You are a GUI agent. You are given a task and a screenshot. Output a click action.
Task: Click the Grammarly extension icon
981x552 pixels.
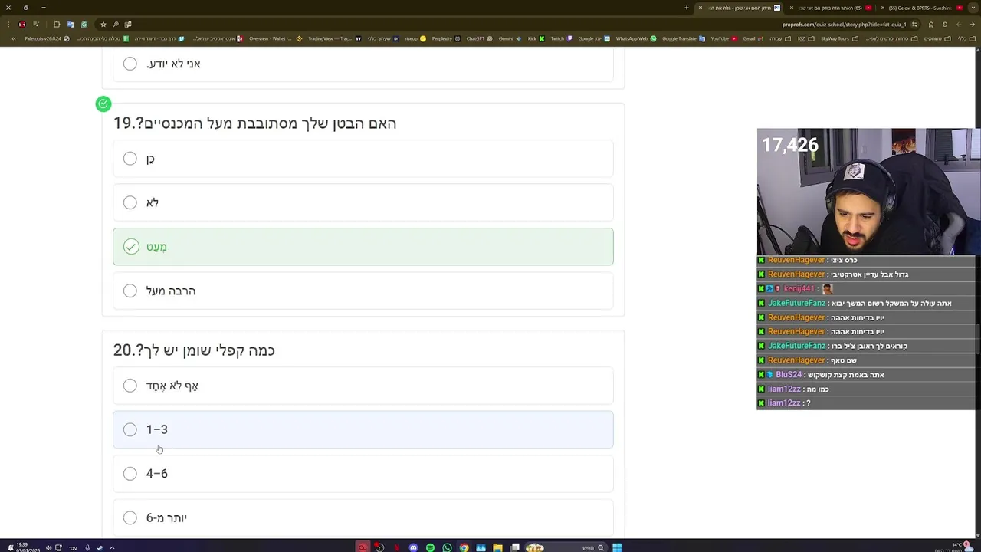[x=84, y=24]
